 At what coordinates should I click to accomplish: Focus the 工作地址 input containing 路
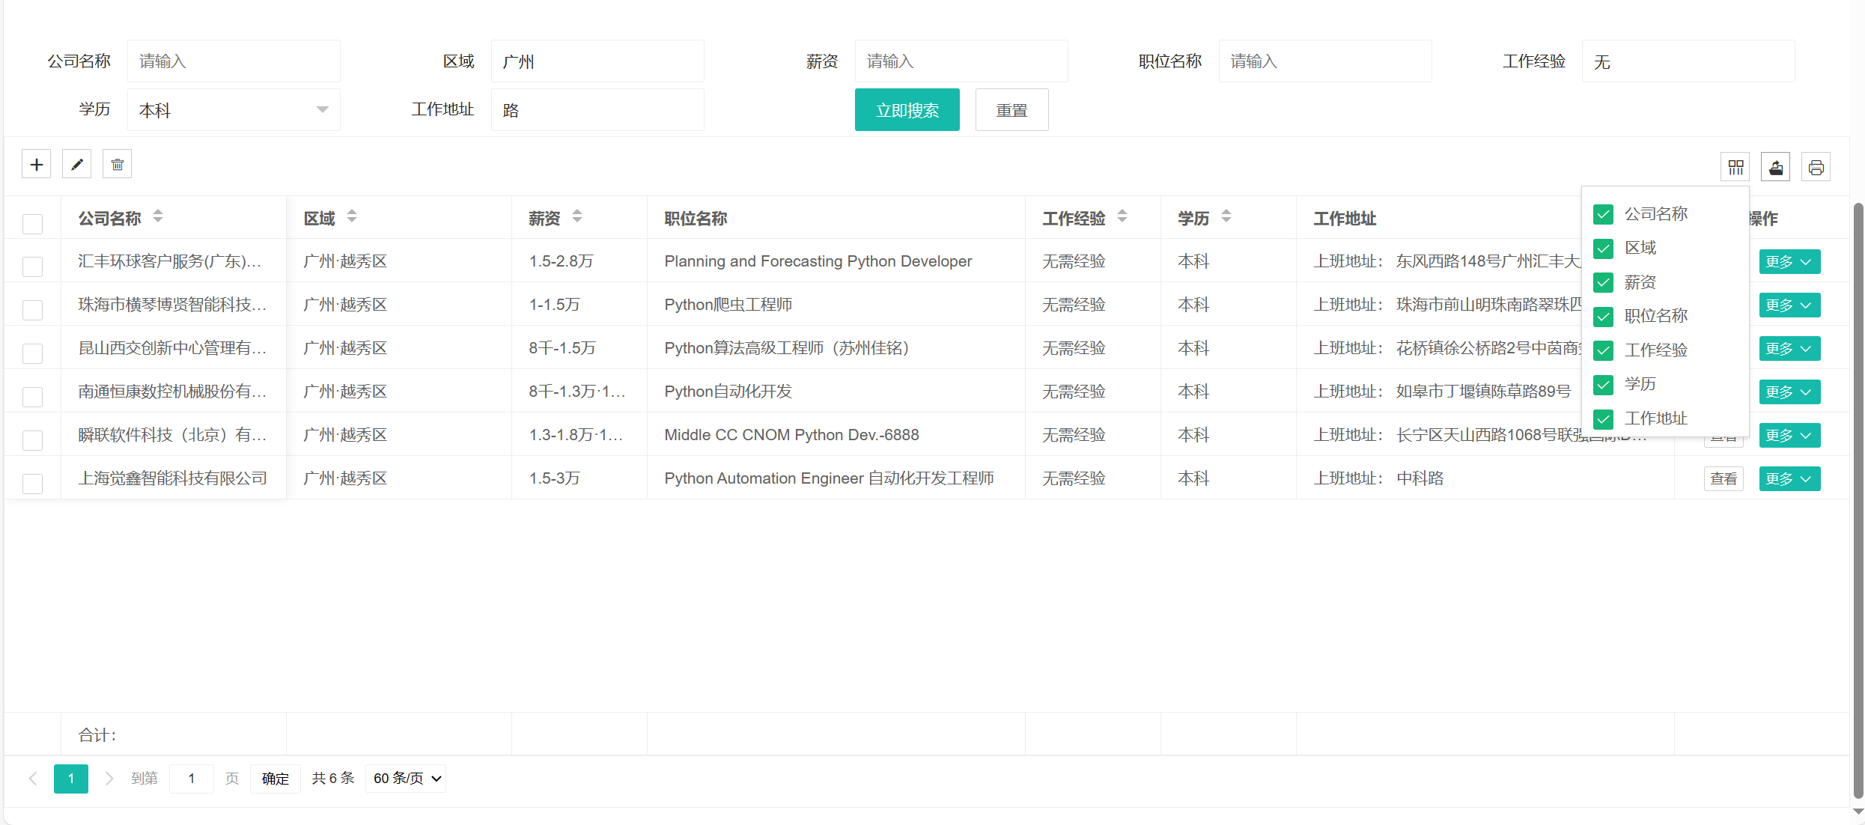[597, 110]
